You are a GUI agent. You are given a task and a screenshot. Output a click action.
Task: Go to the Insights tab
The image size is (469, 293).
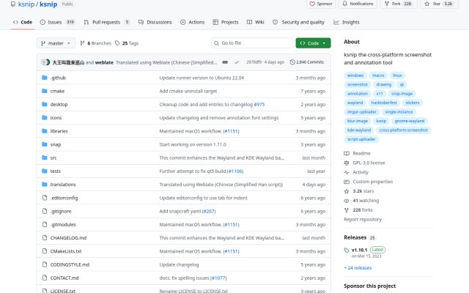(347, 22)
